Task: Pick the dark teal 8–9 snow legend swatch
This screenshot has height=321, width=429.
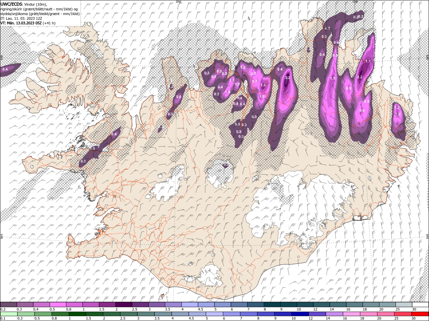Action: click(x=272, y=305)
